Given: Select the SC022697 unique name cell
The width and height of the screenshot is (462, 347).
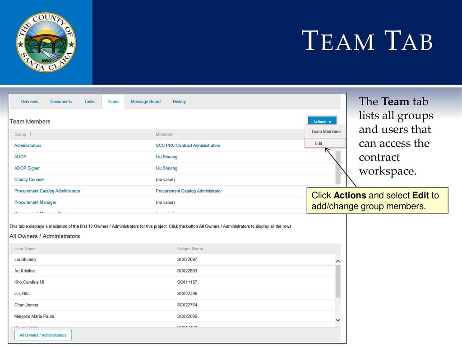Looking at the screenshot, I should pos(187,259).
